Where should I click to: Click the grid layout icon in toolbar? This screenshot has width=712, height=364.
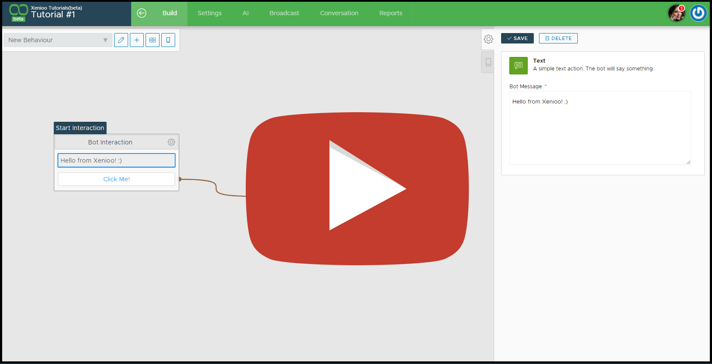point(153,40)
